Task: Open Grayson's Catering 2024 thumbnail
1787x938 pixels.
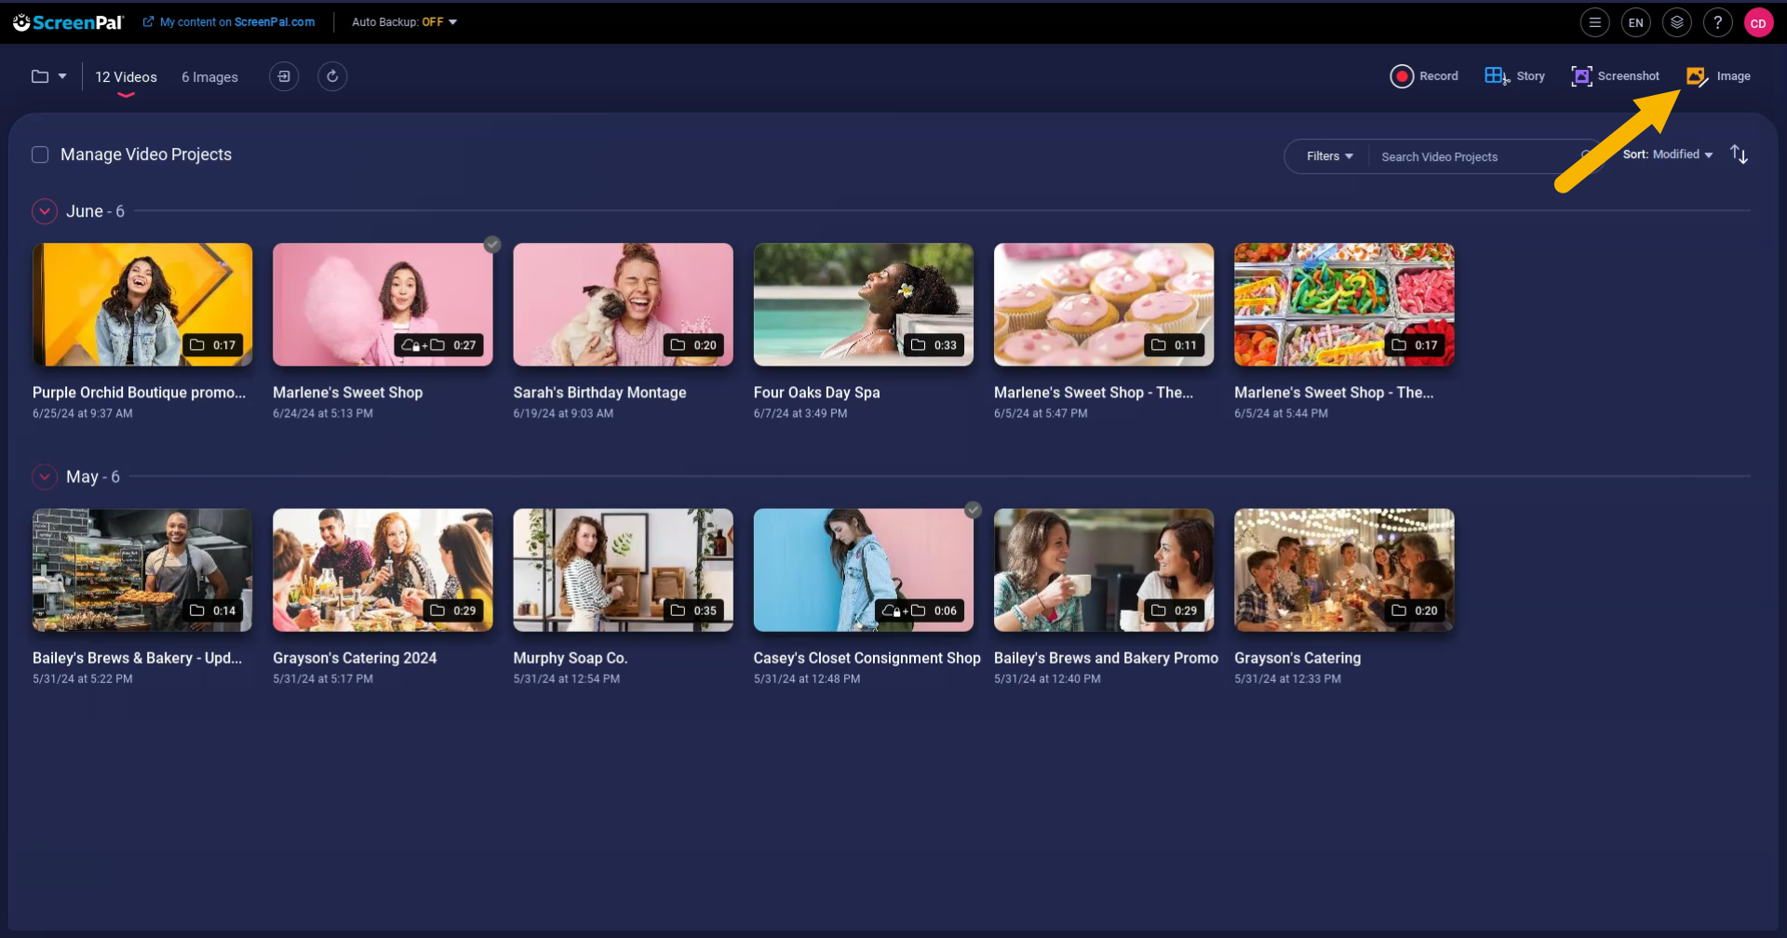Action: (383, 569)
